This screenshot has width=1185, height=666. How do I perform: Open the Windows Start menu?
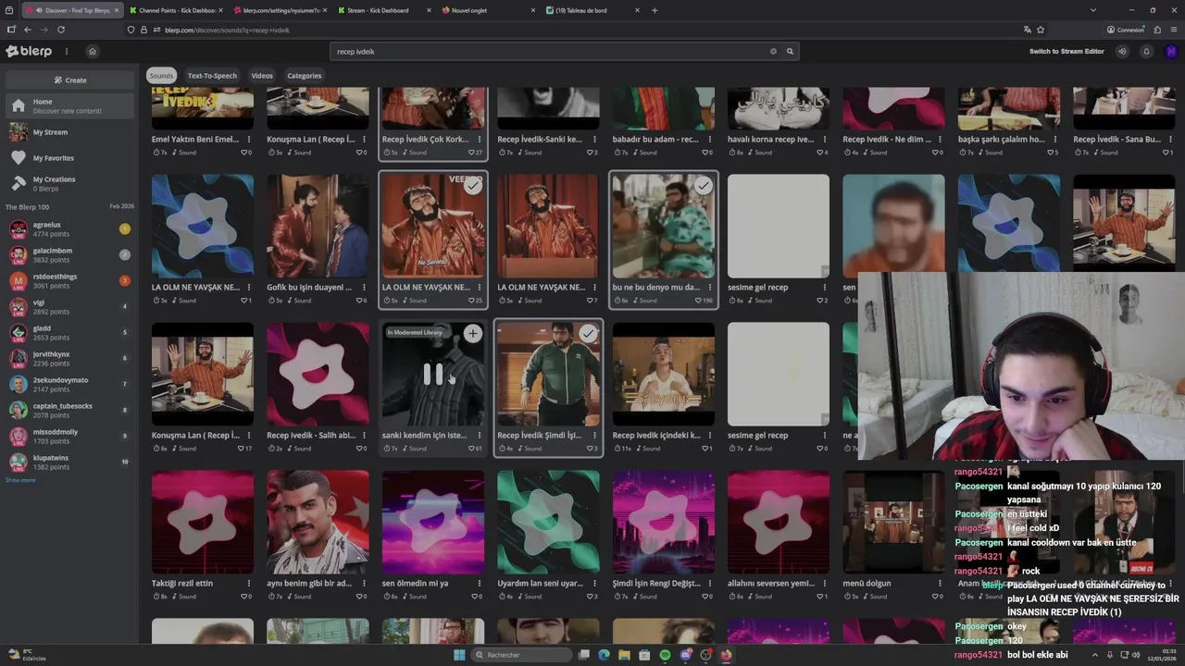458,655
